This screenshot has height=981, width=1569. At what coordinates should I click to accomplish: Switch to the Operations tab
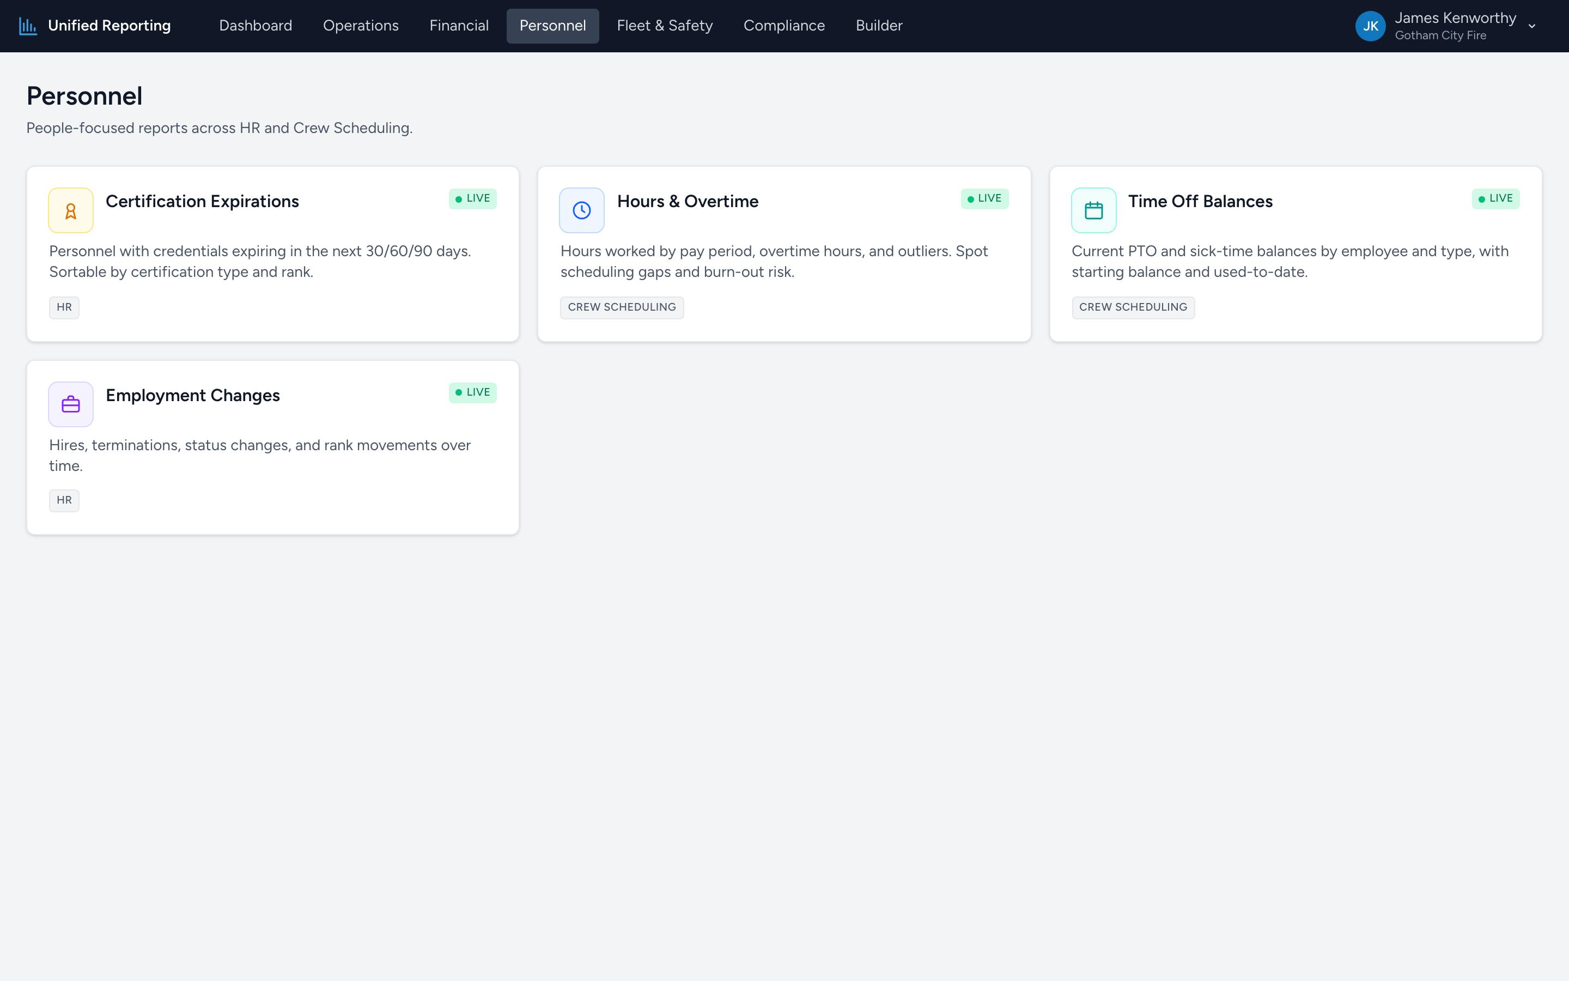(x=361, y=26)
